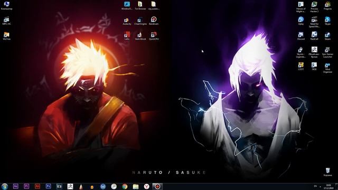Launch the Cheat Engine shortcut

(140, 21)
